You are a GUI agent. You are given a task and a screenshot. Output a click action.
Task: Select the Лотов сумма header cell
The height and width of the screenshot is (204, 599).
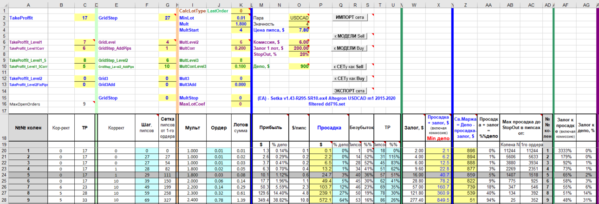pyautogui.click(x=241, y=127)
